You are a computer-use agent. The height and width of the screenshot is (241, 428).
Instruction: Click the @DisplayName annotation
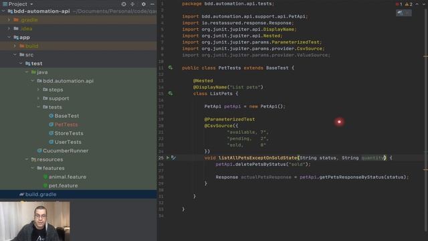click(210, 87)
